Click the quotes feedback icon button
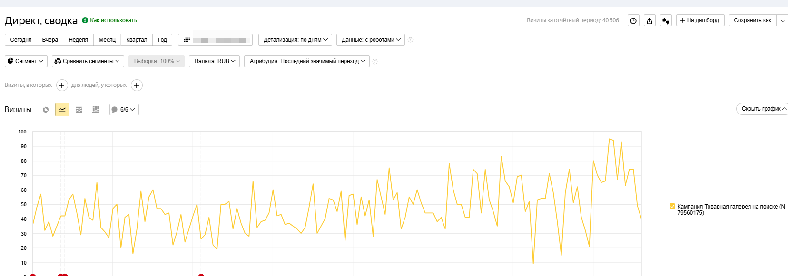The height and width of the screenshot is (276, 788). [x=666, y=20]
